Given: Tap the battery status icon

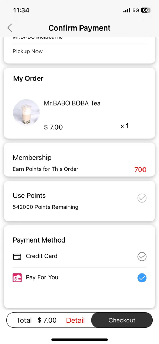Looking at the screenshot, I should [x=146, y=10].
